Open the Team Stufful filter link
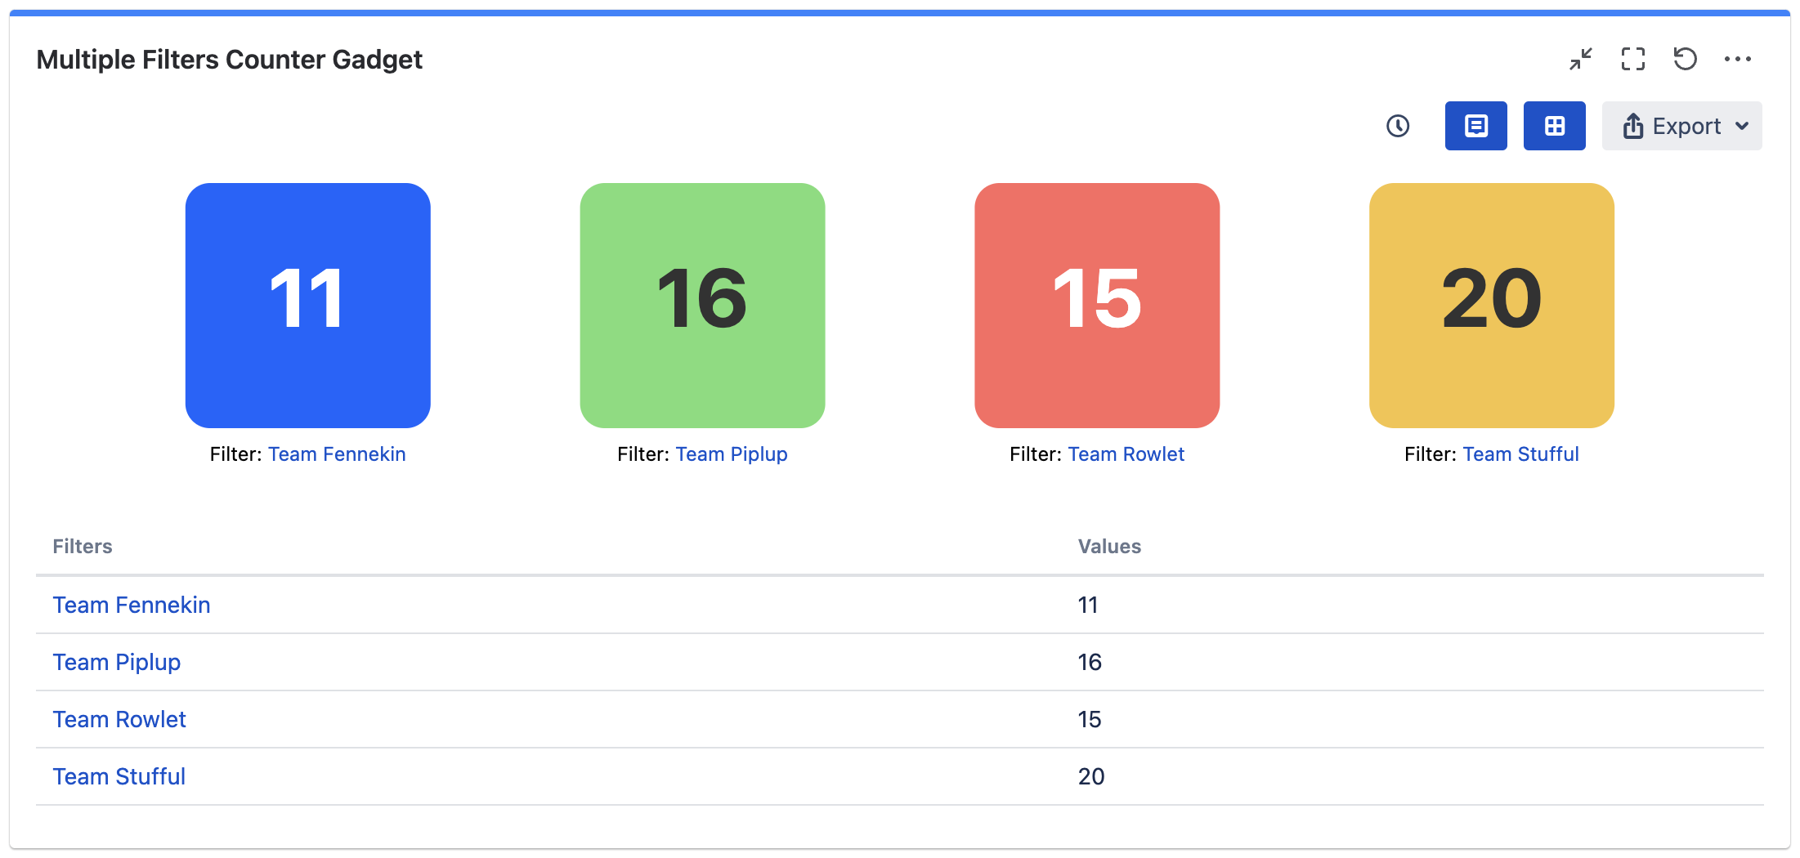The image size is (1800, 858). (x=1520, y=454)
